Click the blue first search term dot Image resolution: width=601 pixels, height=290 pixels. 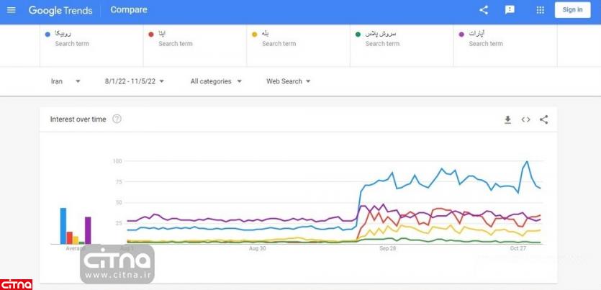(48, 34)
